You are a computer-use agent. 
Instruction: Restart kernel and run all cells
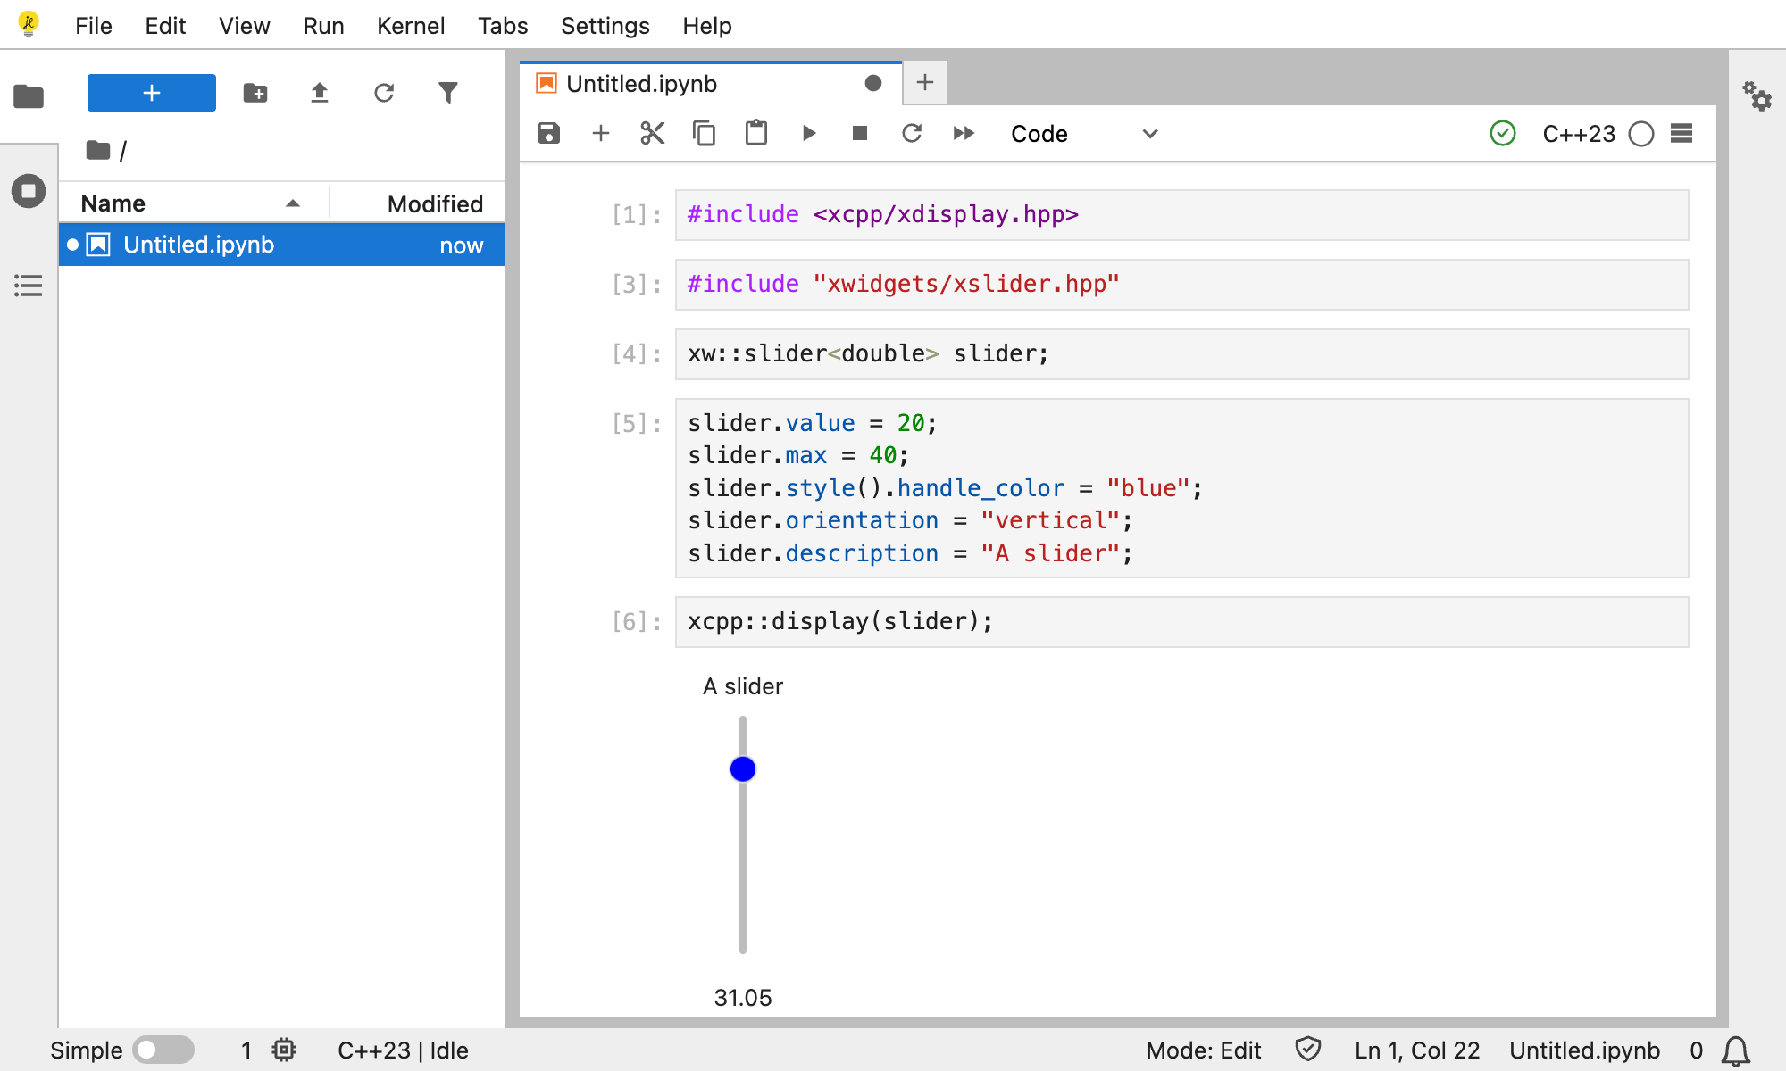(964, 133)
